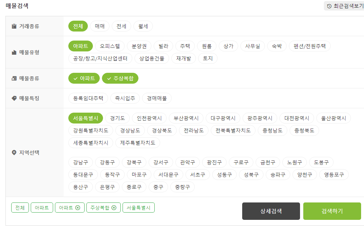
Task: Choose 종로구 district
Action: pyautogui.click(x=134, y=187)
